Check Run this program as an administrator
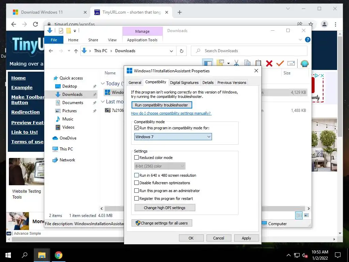349x262 pixels. [136, 191]
